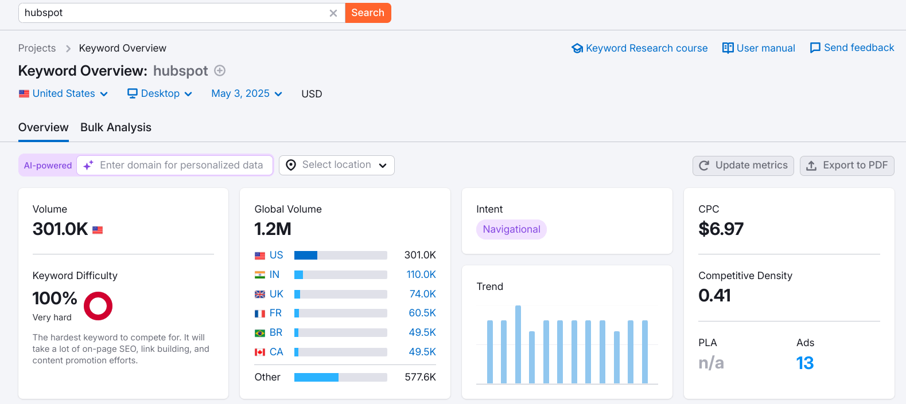Open the May 3, 2025 date dropdown
The image size is (906, 404).
click(247, 93)
